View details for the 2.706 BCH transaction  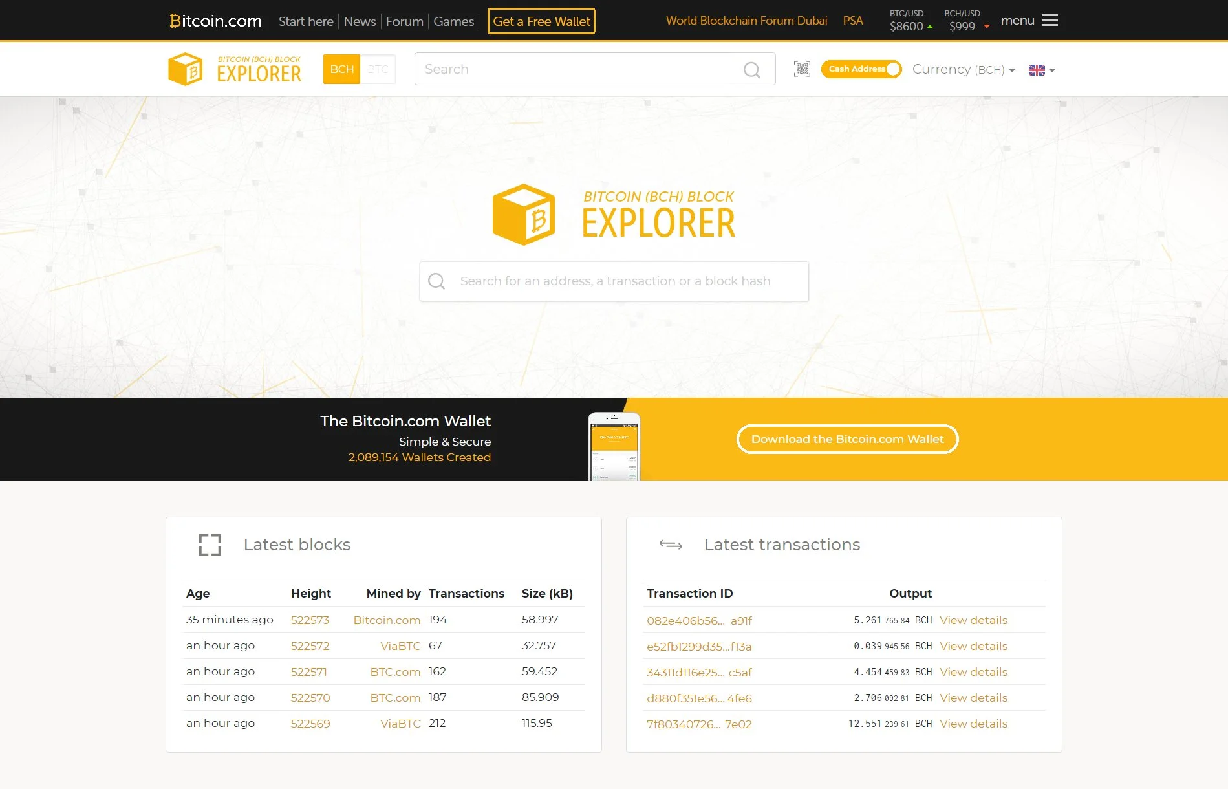(x=973, y=698)
